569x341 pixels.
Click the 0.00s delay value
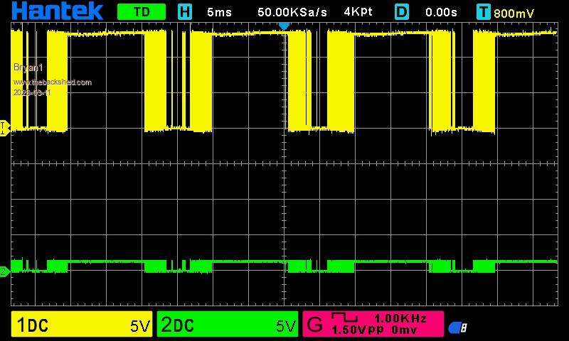click(x=441, y=12)
